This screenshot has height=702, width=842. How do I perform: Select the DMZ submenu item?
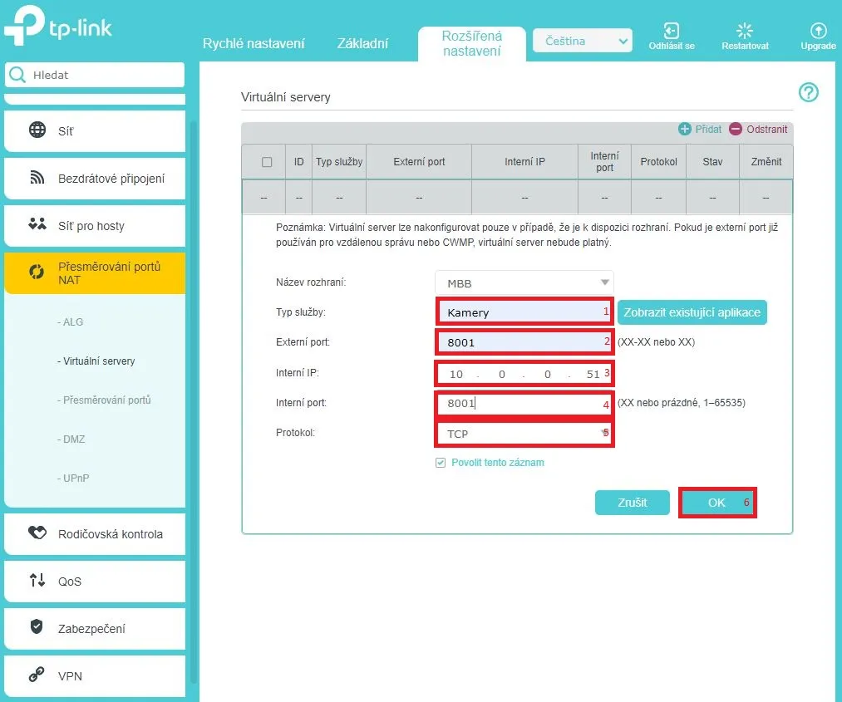click(x=73, y=439)
